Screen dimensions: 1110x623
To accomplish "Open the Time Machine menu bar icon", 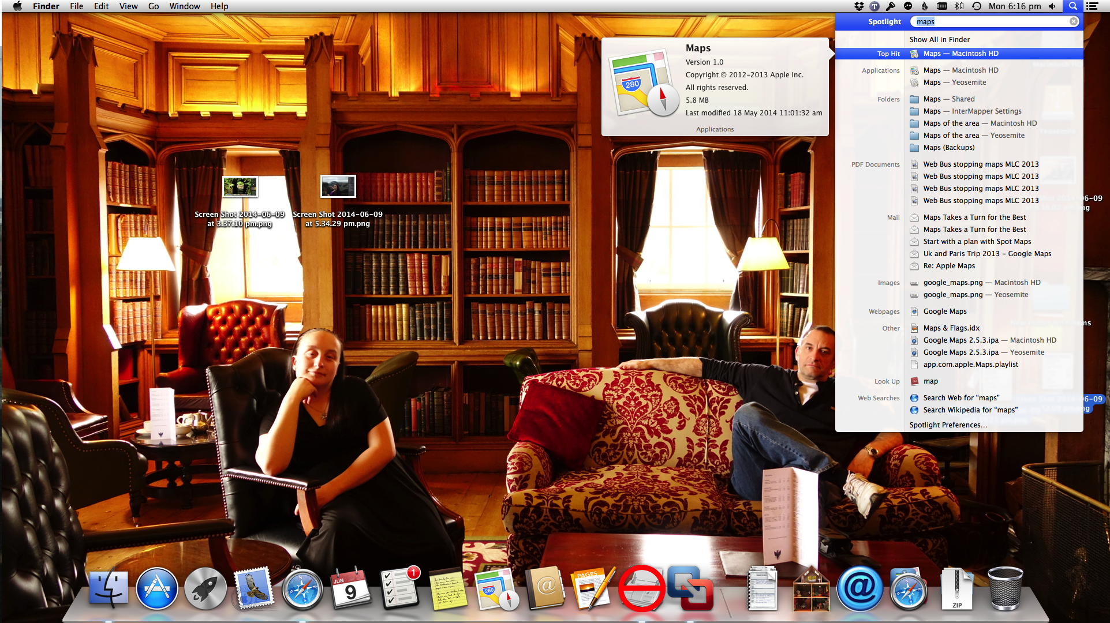I will click(x=977, y=6).
